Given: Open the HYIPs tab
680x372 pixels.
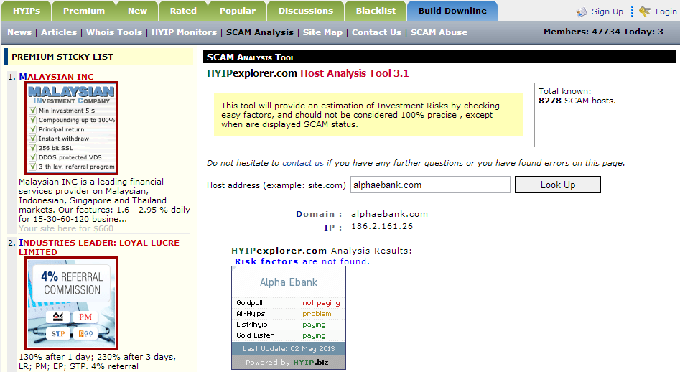Looking at the screenshot, I should (x=27, y=11).
